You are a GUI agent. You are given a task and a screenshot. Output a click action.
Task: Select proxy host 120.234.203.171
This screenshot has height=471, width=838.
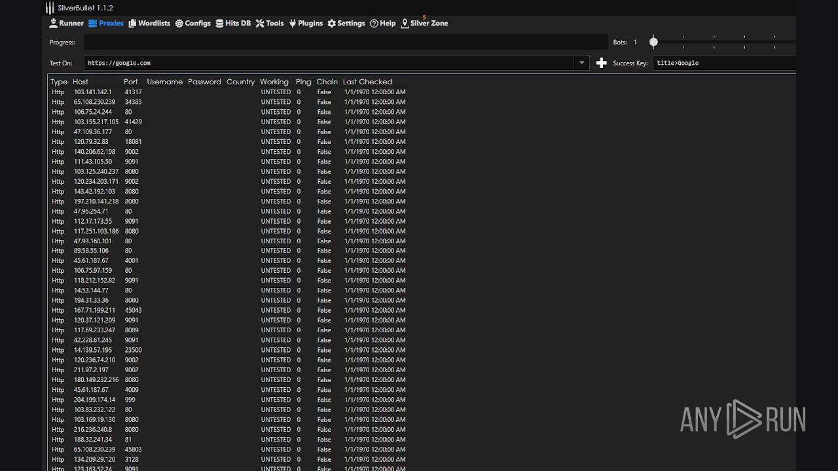coord(96,181)
